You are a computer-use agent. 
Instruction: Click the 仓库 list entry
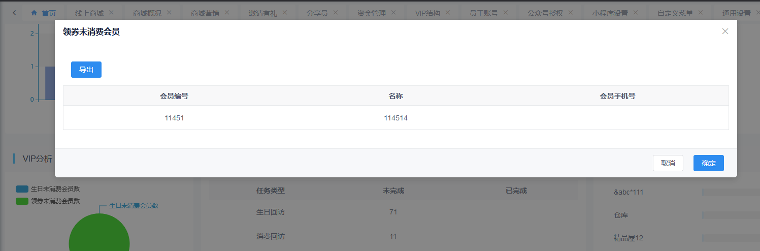(x=621, y=215)
